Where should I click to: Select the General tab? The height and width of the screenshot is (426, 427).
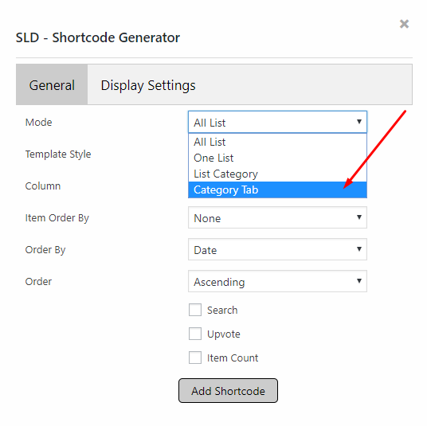[x=52, y=85]
